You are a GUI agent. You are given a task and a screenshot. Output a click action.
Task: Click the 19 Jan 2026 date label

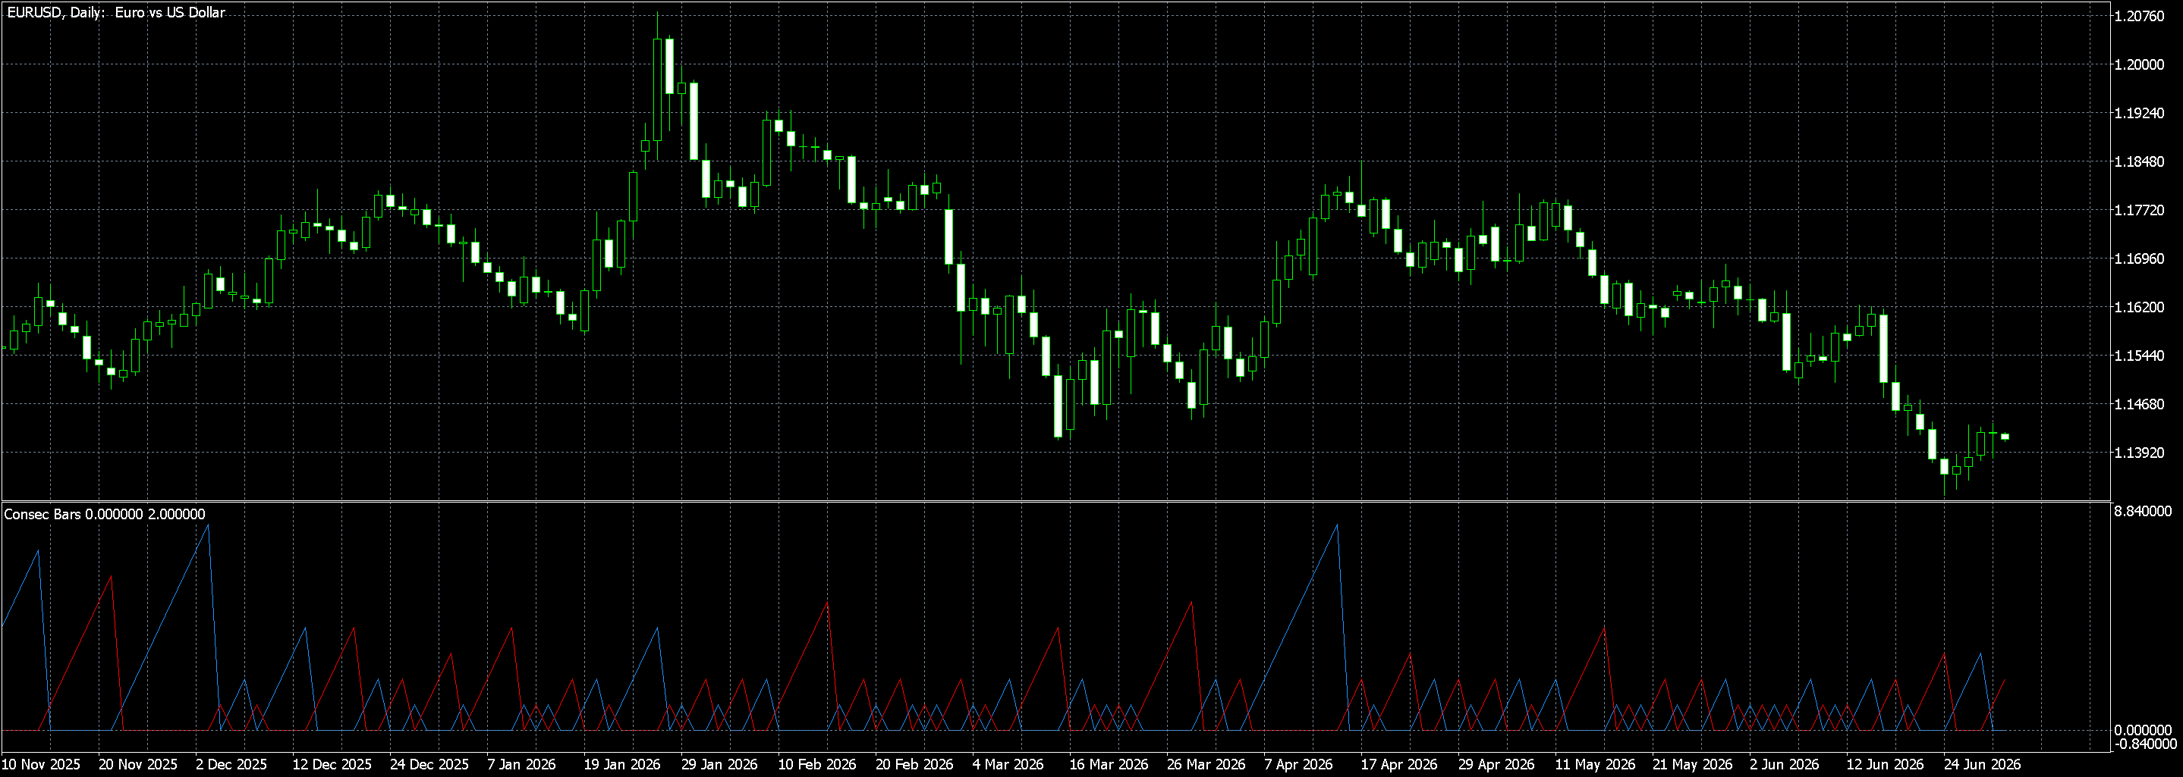[622, 764]
